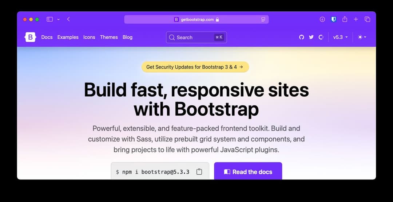This screenshot has width=393, height=202.
Task: Open the Open Collective icon
Action: pyautogui.click(x=321, y=37)
